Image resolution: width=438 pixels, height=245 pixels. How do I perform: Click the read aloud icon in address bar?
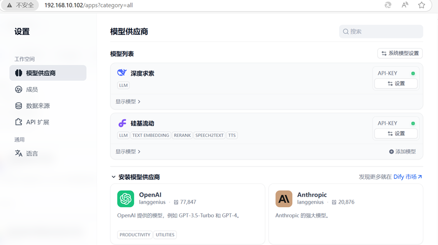pyautogui.click(x=405, y=5)
